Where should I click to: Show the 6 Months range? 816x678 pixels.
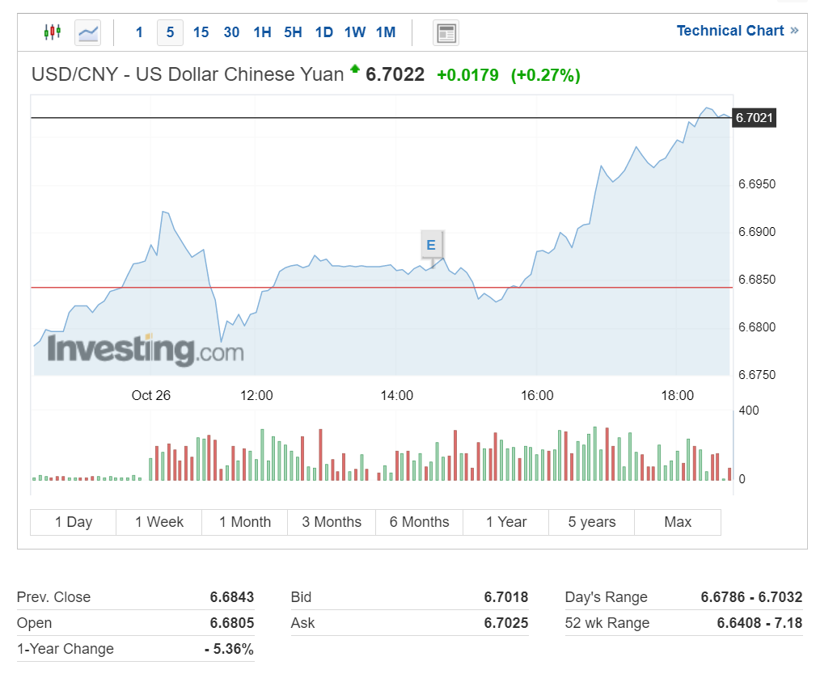419,522
